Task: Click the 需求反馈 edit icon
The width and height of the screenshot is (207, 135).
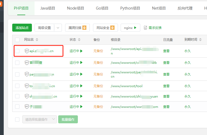Action: (145, 28)
